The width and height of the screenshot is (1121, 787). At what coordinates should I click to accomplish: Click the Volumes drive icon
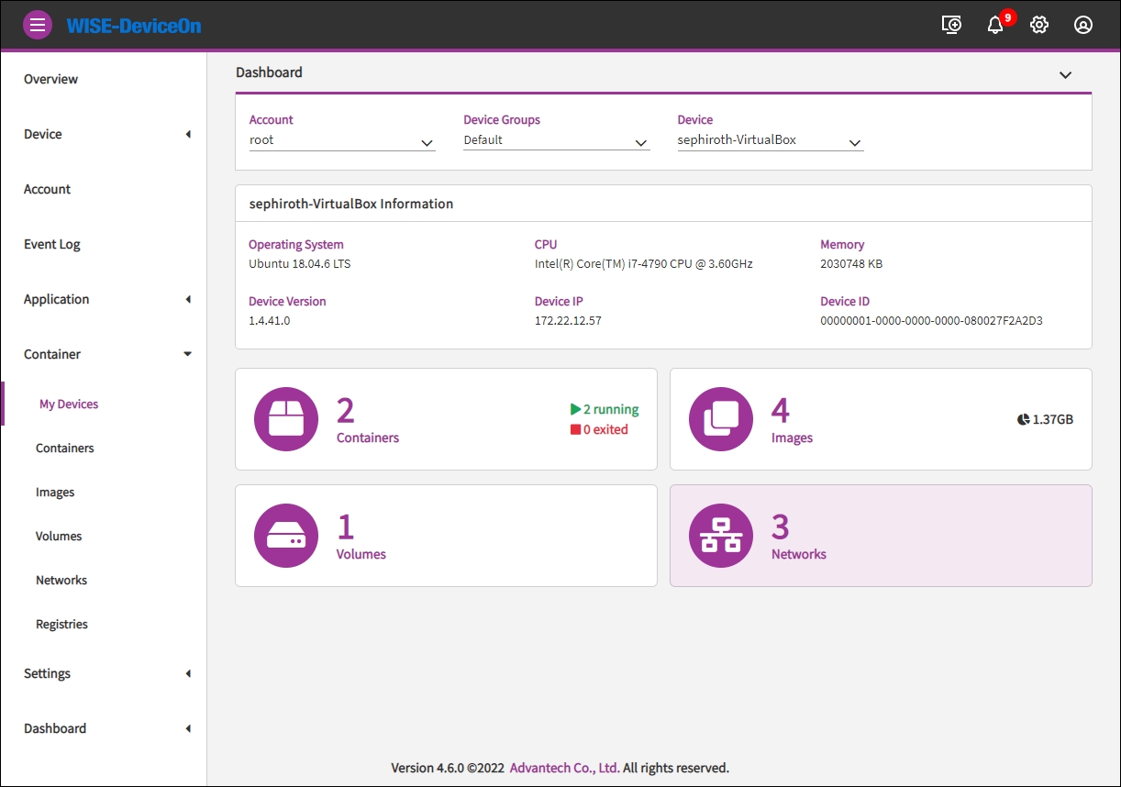pos(286,536)
